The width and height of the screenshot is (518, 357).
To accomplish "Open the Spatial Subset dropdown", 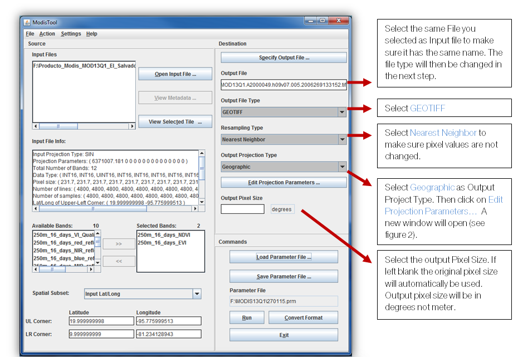I will [197, 294].
